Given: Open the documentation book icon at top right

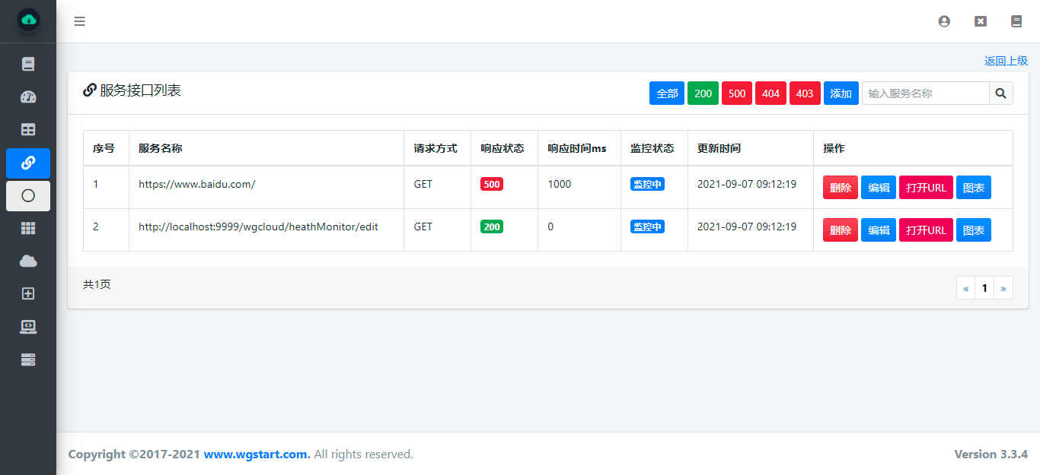Looking at the screenshot, I should 1016,21.
